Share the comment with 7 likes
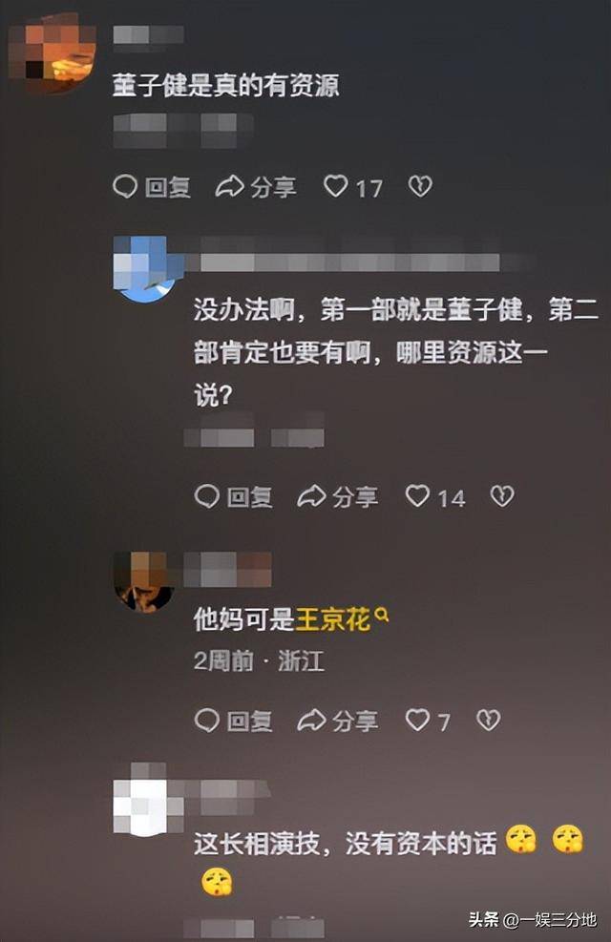Image resolution: width=611 pixels, height=942 pixels. 338,721
